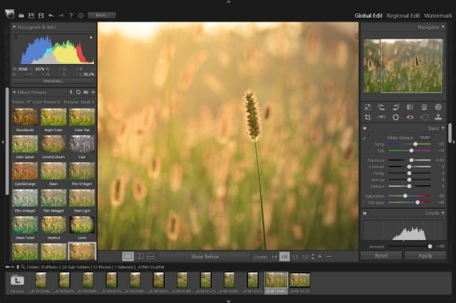Undo the last edit with the arrow
Viewport: 456px width, 303px height.
51,16
